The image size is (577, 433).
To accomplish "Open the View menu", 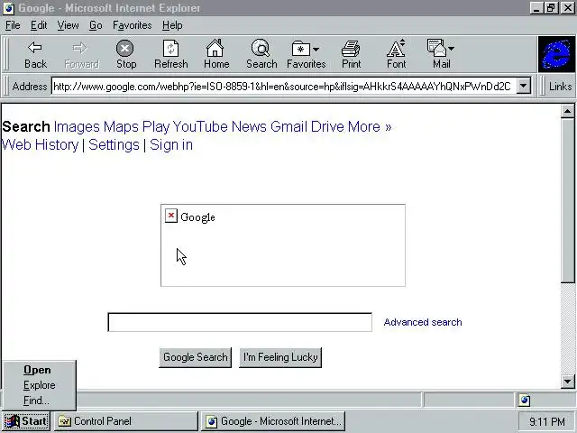I will point(69,25).
